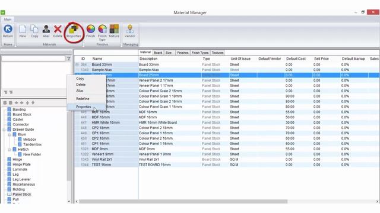
Task: Click the right arrow in folder tree toolbar
Action: coord(22,102)
